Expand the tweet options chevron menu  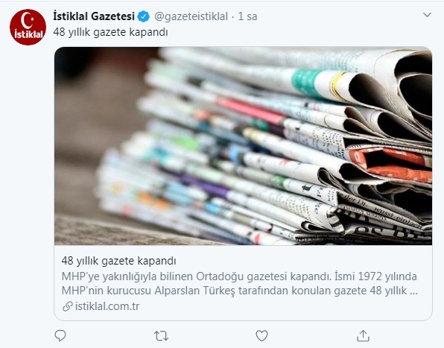[427, 15]
